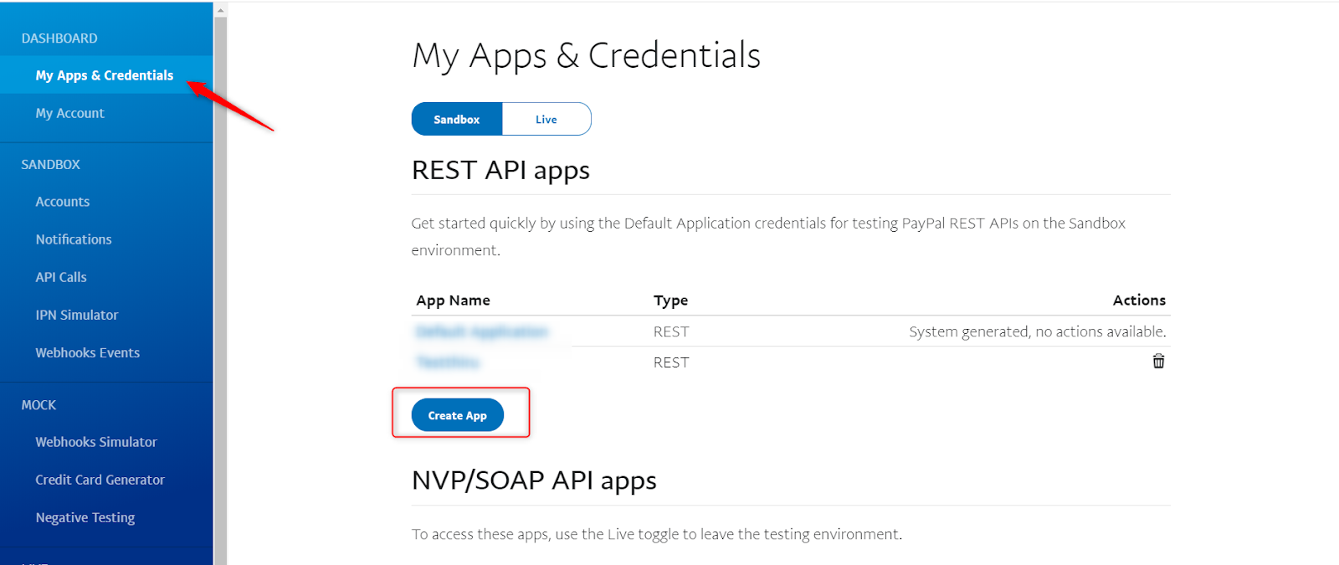
Task: Click the 'Get started quickly' description text
Action: [x=768, y=237]
